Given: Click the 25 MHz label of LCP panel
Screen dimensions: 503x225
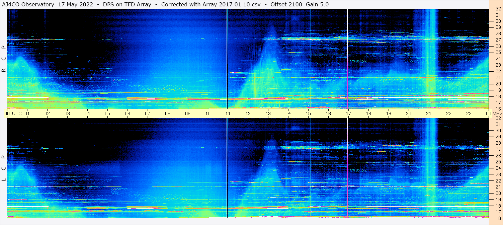Looking at the screenshot, I should 498,162.
